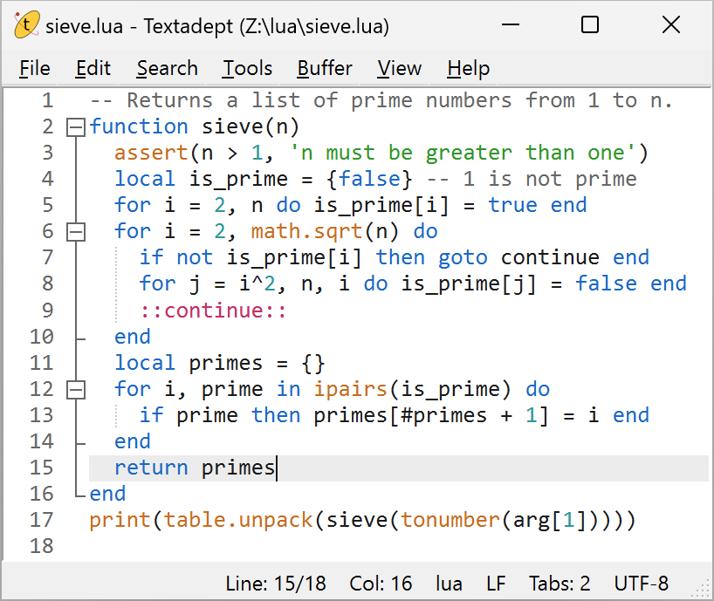This screenshot has width=714, height=601.
Task: Collapse the ipairs loop fold on line 12
Action: click(x=76, y=389)
